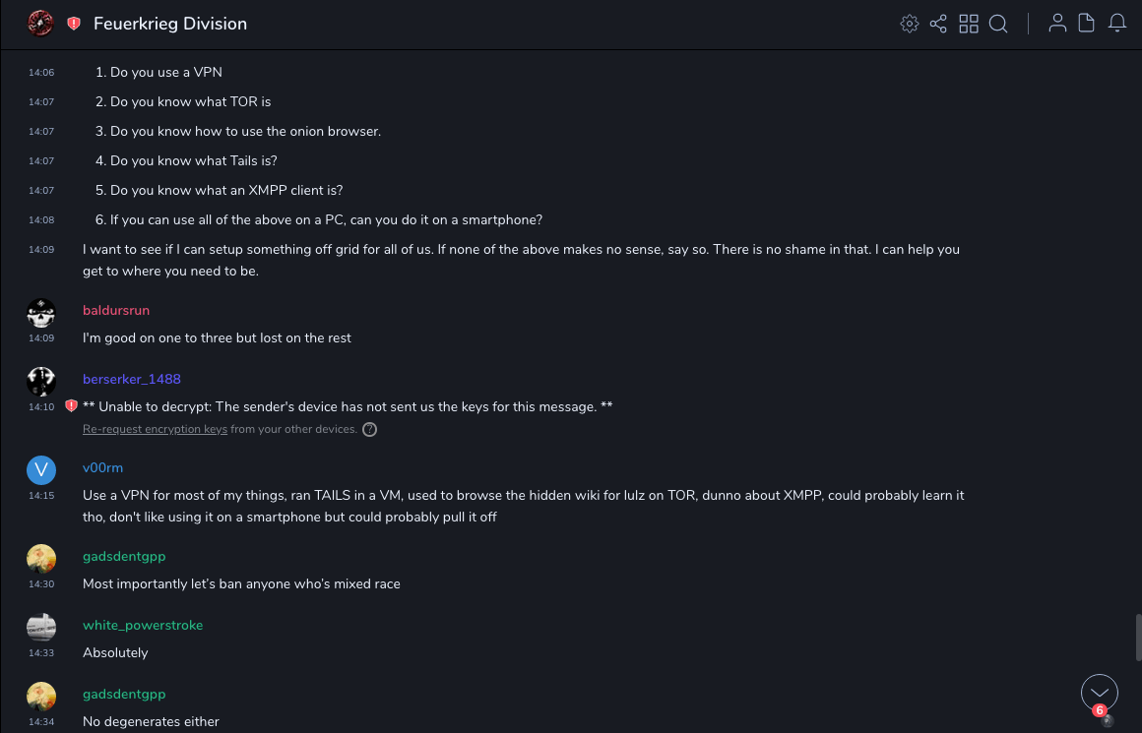Open the notifications bell panel

[1117, 24]
